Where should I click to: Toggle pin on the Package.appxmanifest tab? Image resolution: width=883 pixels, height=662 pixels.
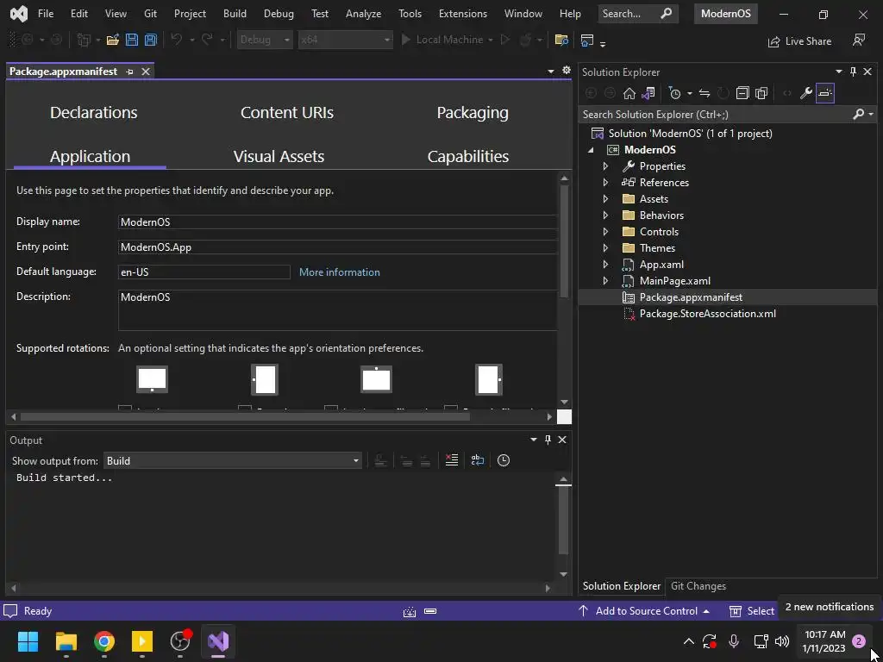point(130,72)
